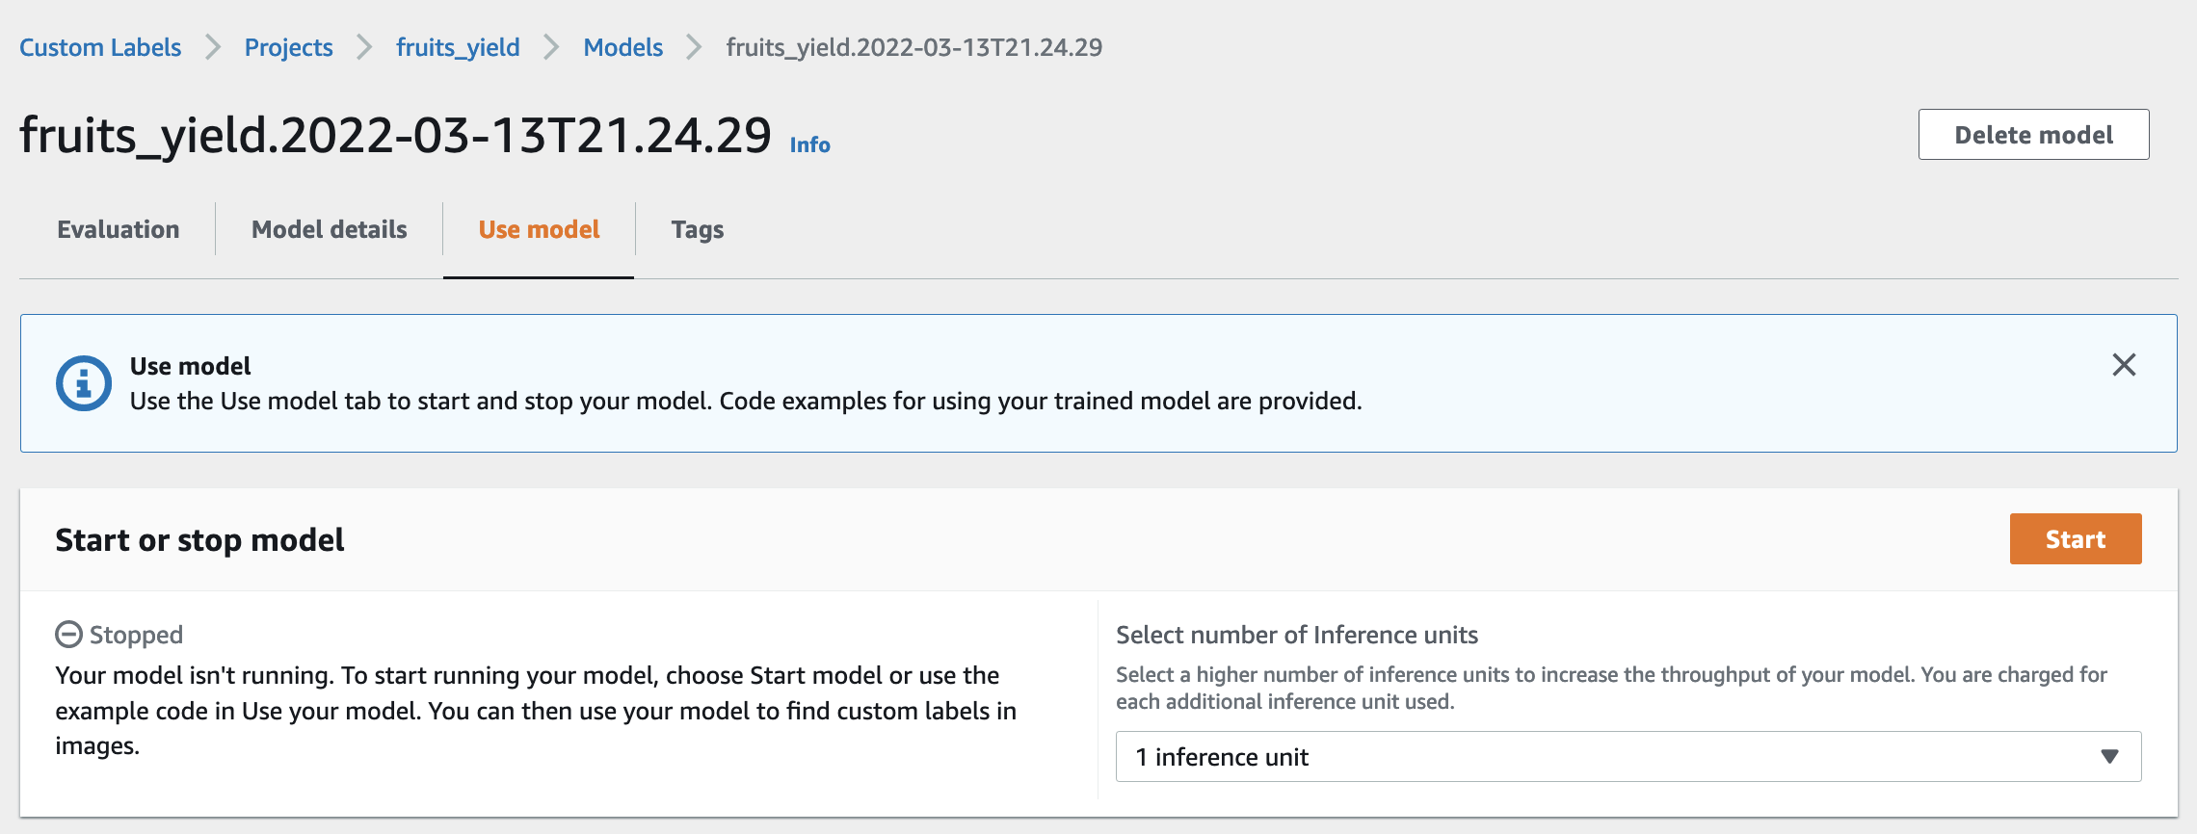2197x834 pixels.
Task: Select the 1 inference unit combo box
Action: [1628, 757]
